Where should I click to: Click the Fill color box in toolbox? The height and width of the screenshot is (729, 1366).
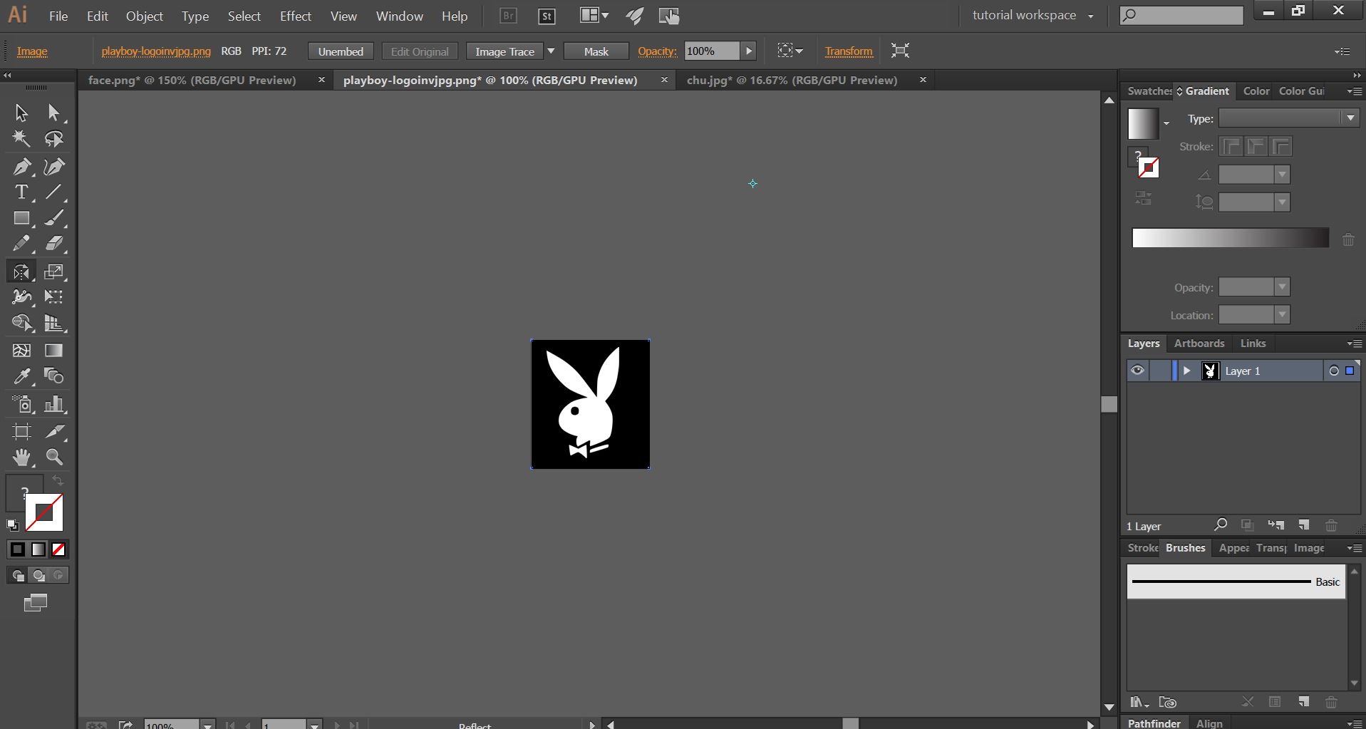24,492
